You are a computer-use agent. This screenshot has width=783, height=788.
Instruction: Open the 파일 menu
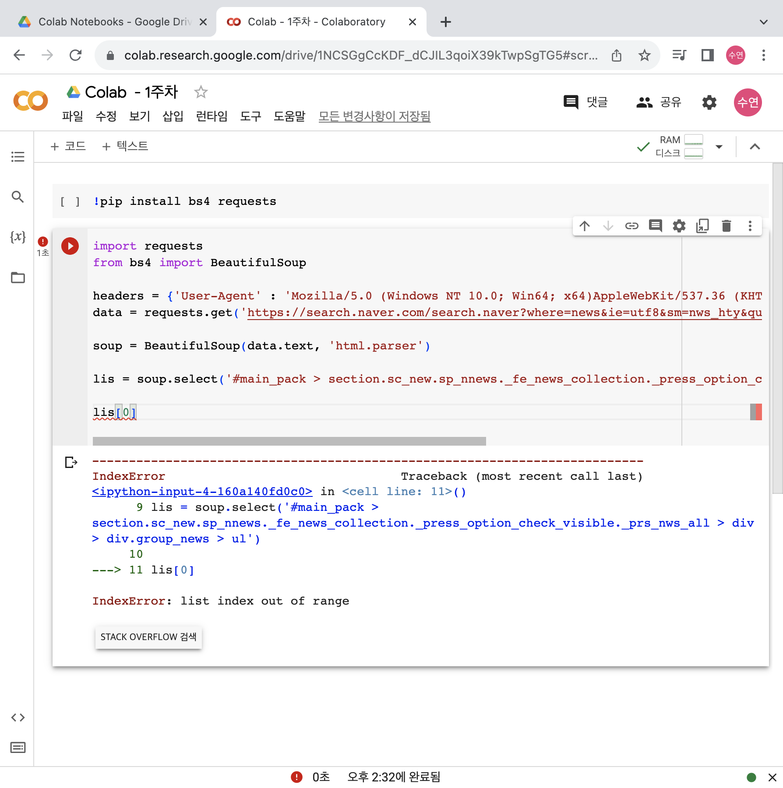tap(73, 116)
